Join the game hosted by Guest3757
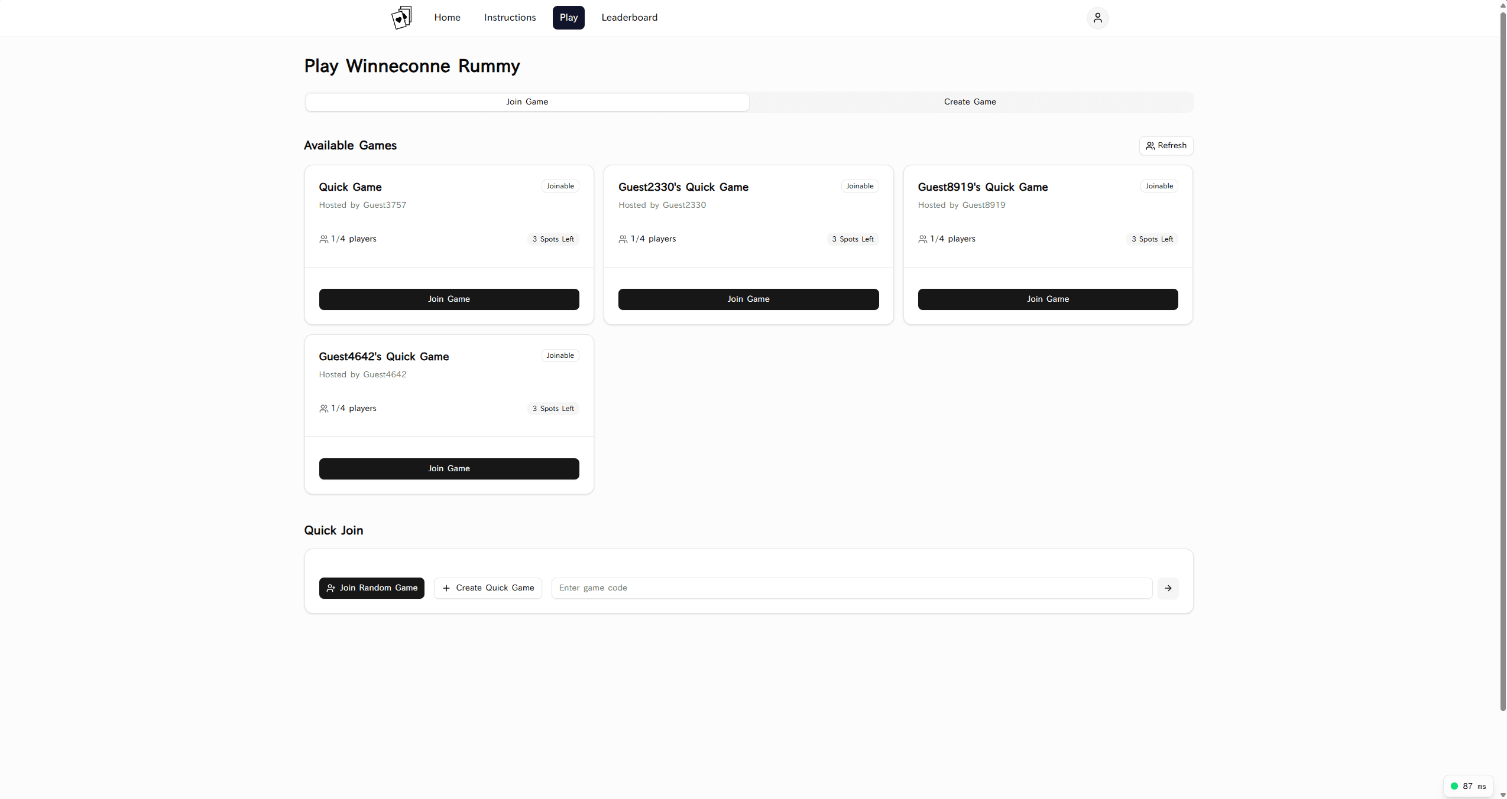Screen dimensions: 1507x799 (449, 299)
